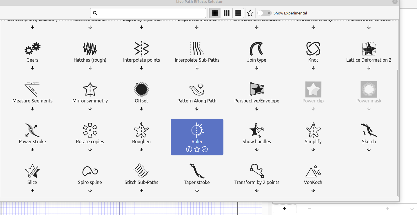
Task: Click the move effect down arrow
Action: [412, 209]
